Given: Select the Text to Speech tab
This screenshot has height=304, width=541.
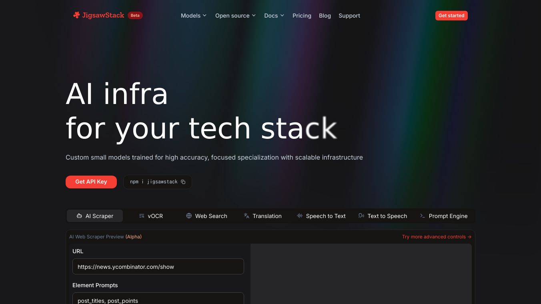Looking at the screenshot, I should [x=383, y=216].
